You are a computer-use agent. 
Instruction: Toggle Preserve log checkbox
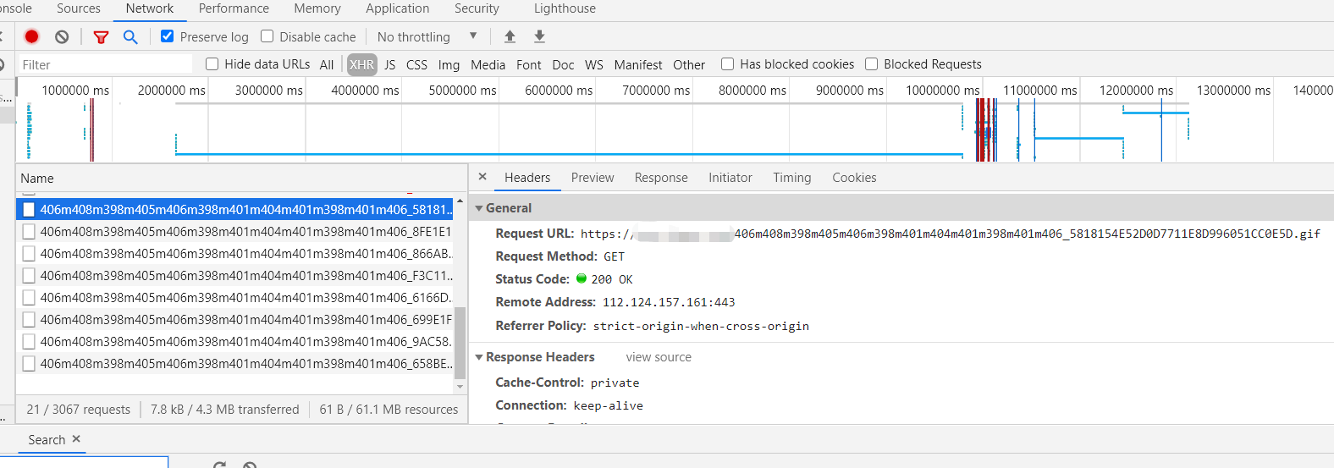point(168,36)
